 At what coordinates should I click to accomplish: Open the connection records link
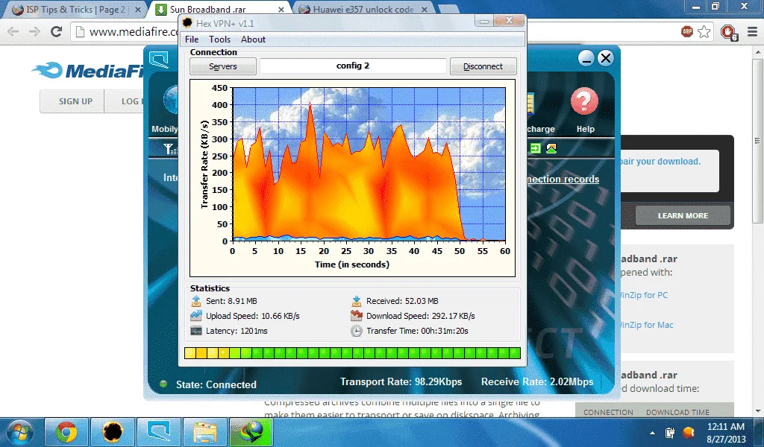coord(563,179)
